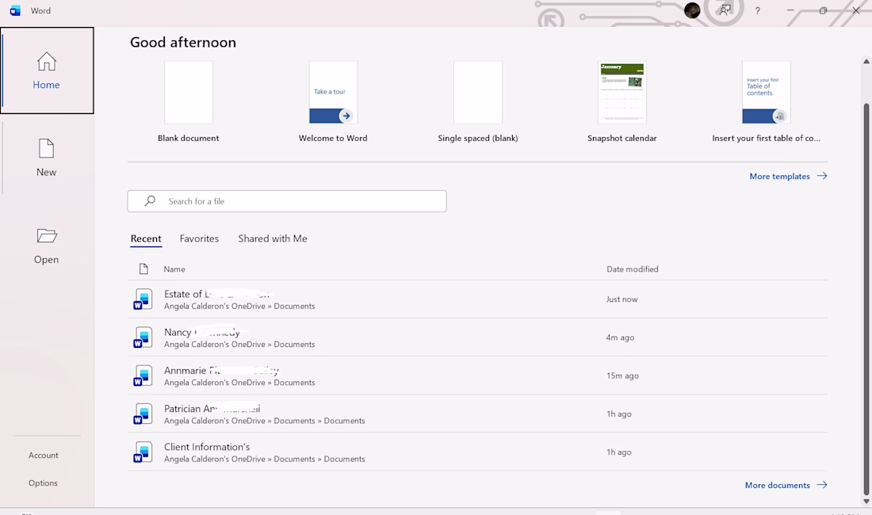Viewport: 872px width, 515px height.
Task: Click the More documents link
Action: coord(778,485)
